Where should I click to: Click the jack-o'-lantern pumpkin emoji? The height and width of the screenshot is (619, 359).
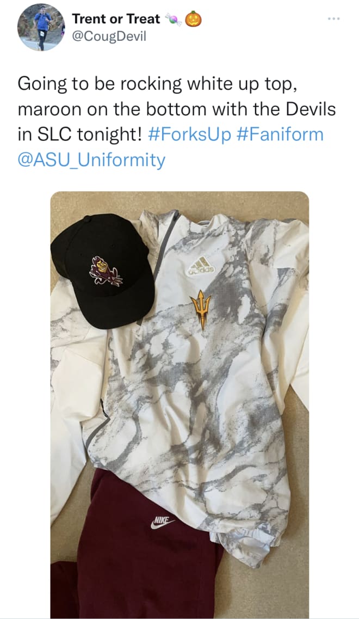coord(193,19)
